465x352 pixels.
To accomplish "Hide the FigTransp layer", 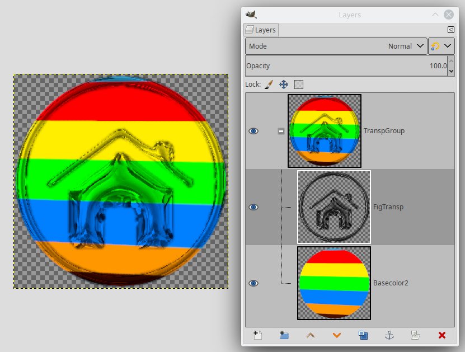I will point(253,207).
